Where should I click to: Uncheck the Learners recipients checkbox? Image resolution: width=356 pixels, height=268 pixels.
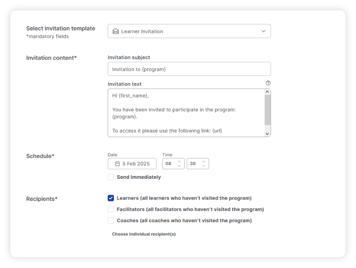(x=111, y=198)
